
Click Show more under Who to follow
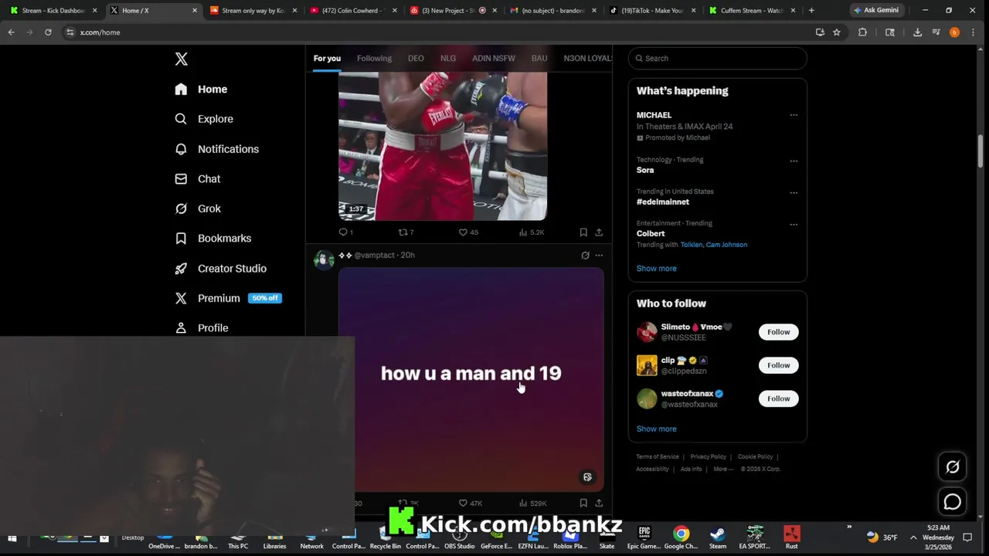pos(656,429)
